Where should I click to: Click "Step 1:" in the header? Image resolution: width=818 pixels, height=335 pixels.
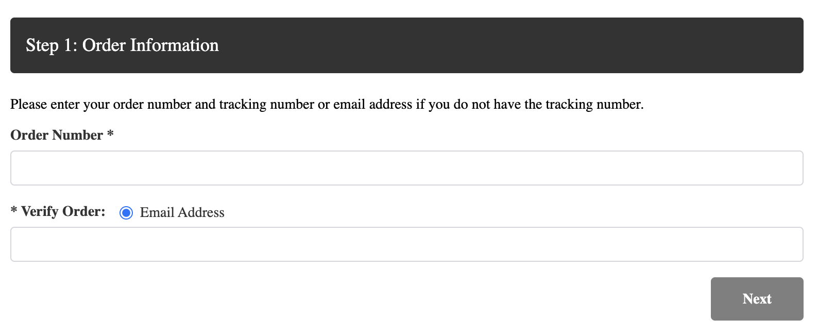(x=52, y=45)
